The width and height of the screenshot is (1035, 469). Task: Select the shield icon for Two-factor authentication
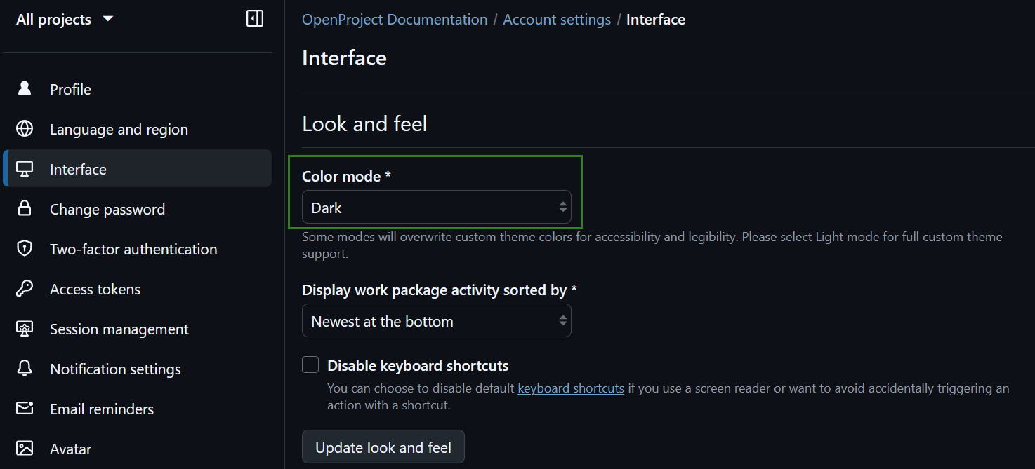[25, 248]
